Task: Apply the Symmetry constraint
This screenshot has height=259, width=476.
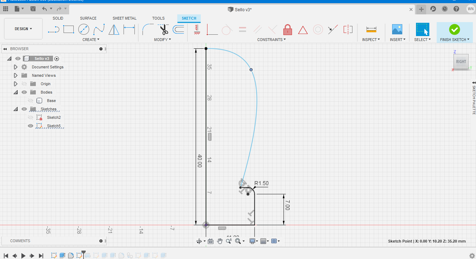Action: click(348, 30)
